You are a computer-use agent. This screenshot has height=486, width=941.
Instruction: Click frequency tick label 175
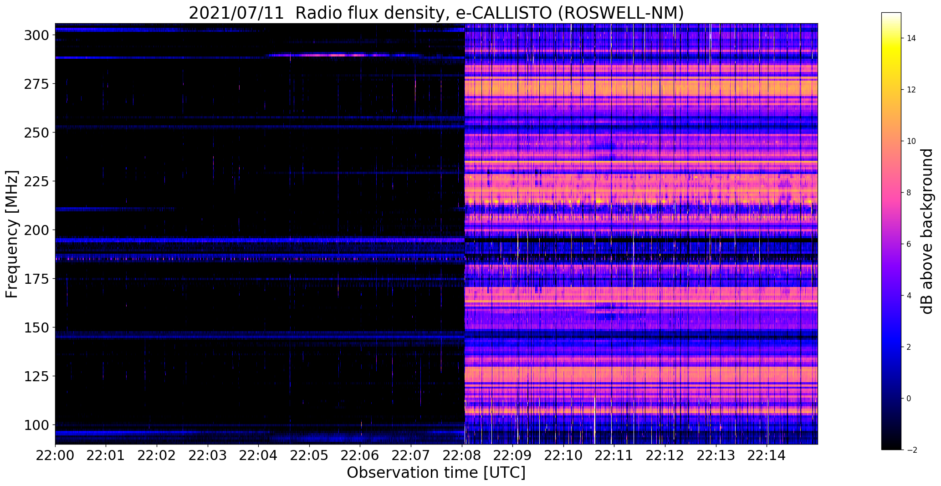36,279
